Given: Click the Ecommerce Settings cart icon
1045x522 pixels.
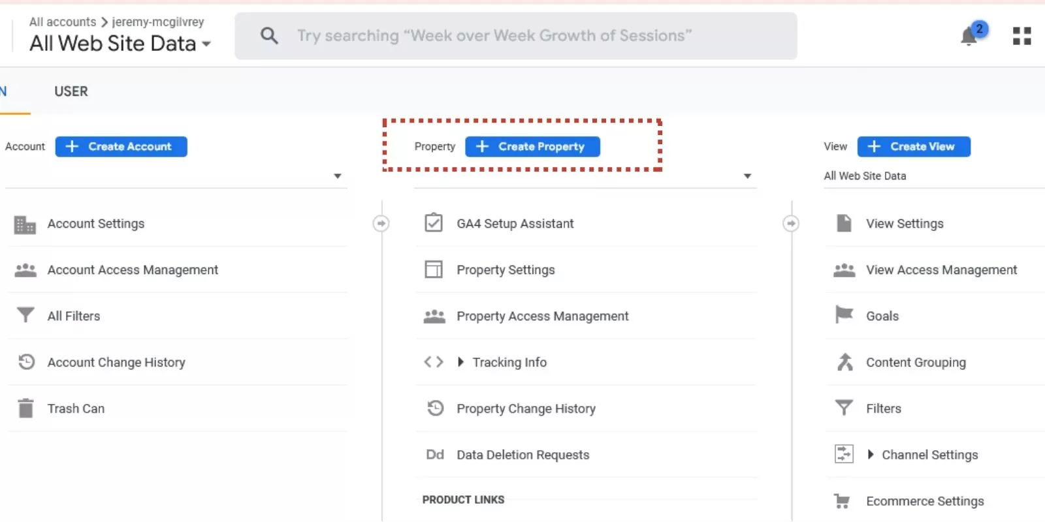Looking at the screenshot, I should (x=843, y=501).
